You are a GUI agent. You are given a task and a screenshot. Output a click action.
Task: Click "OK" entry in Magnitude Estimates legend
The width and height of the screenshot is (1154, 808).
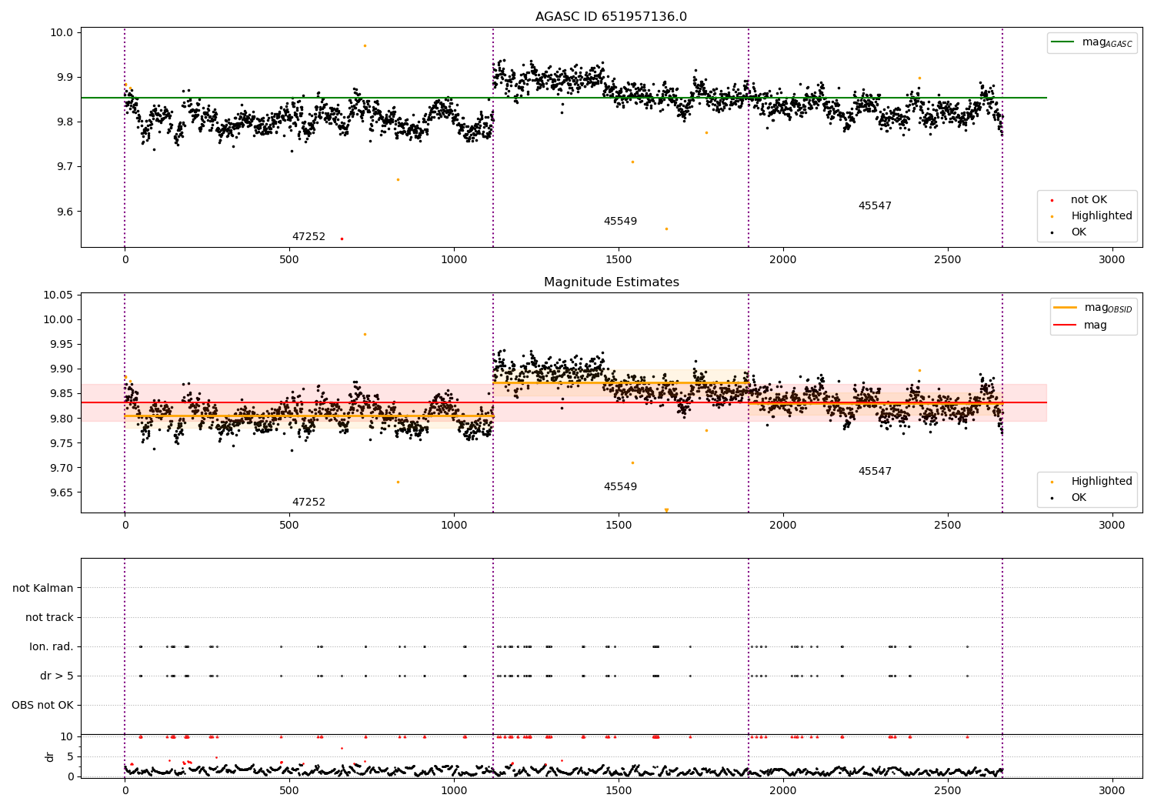[1079, 498]
